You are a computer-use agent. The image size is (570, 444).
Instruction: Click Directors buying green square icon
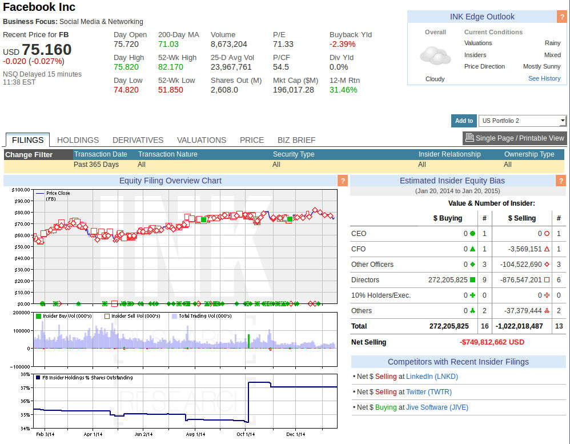tap(472, 279)
